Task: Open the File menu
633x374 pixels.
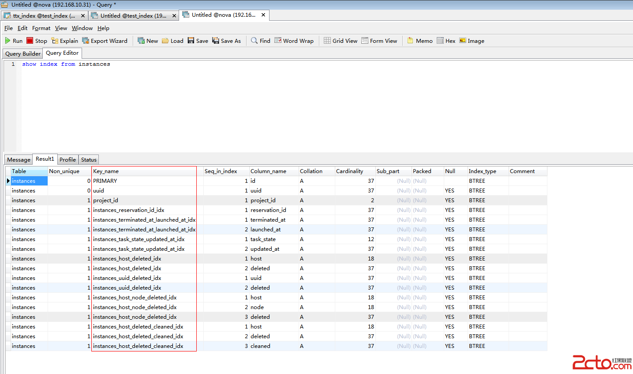Action: click(x=8, y=28)
